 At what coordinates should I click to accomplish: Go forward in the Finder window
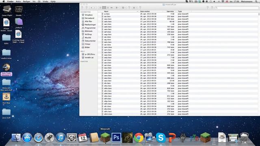tap(95, 8)
